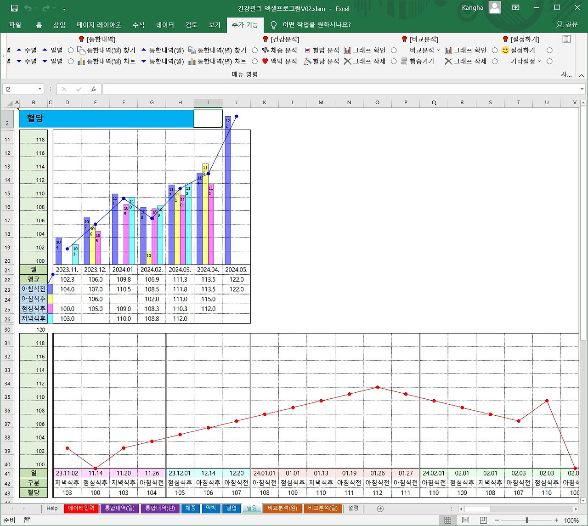This screenshot has width=588, height=526.
Task: Expand the formula bar
Action: pos(582,89)
